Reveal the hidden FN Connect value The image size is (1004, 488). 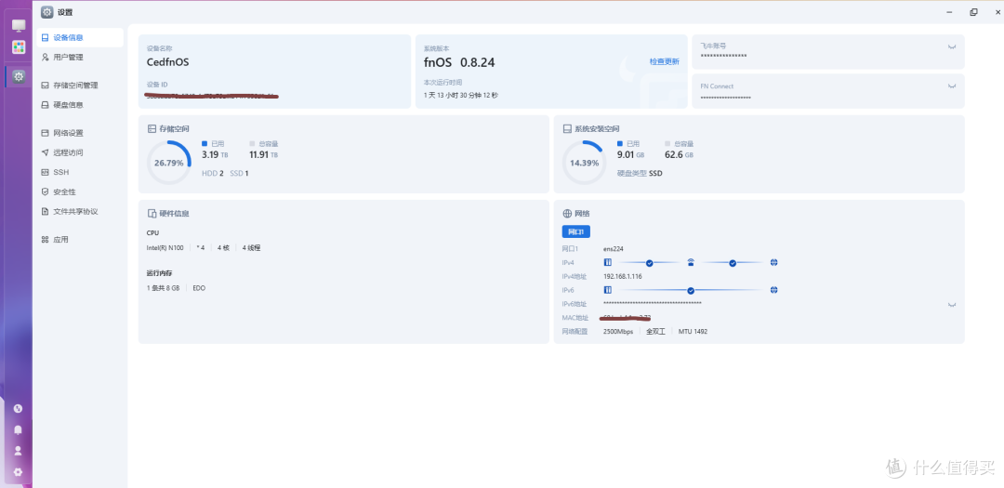coord(952,86)
